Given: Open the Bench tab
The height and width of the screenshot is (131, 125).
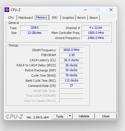Looking at the screenshot, I should (x=82, y=18).
